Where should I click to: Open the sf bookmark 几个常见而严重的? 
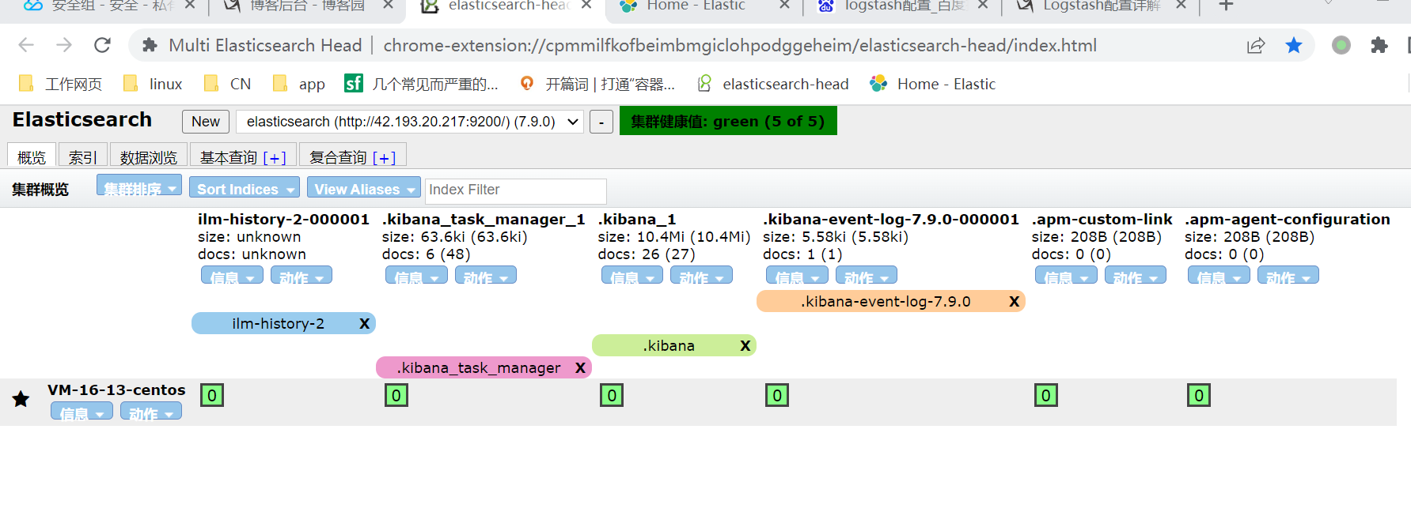pyautogui.click(x=421, y=84)
